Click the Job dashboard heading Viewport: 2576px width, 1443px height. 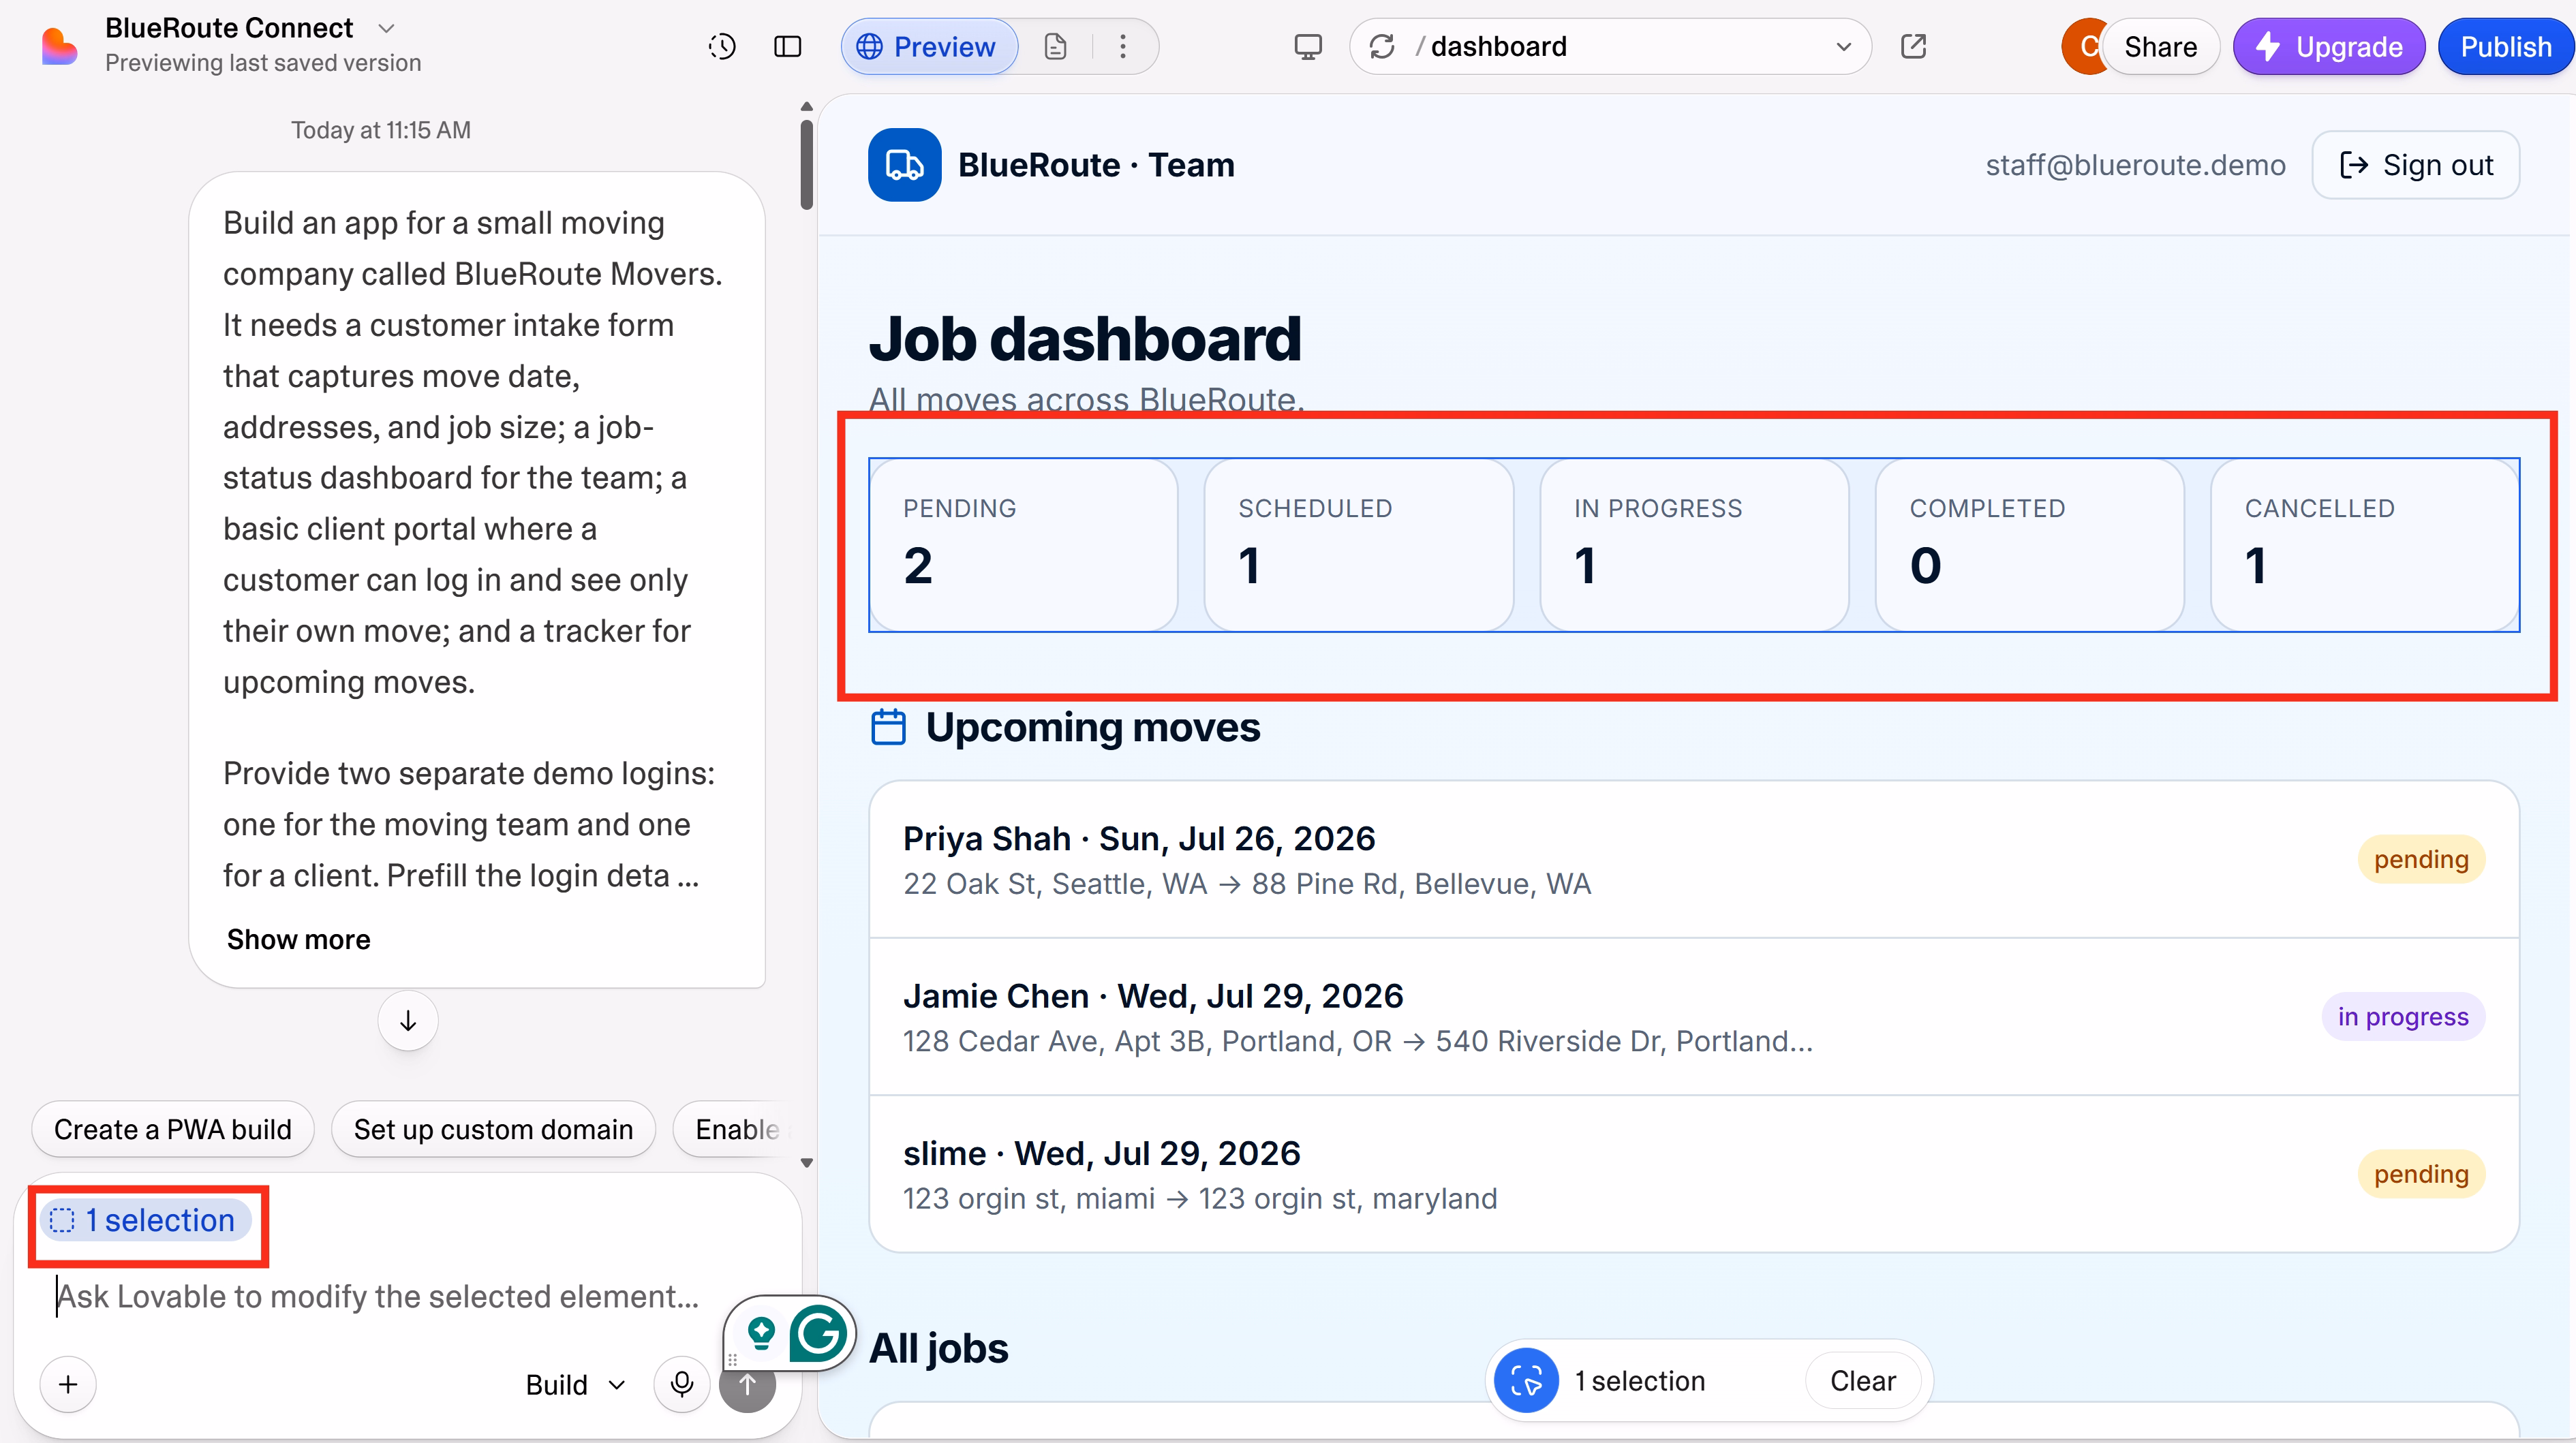(x=1085, y=339)
